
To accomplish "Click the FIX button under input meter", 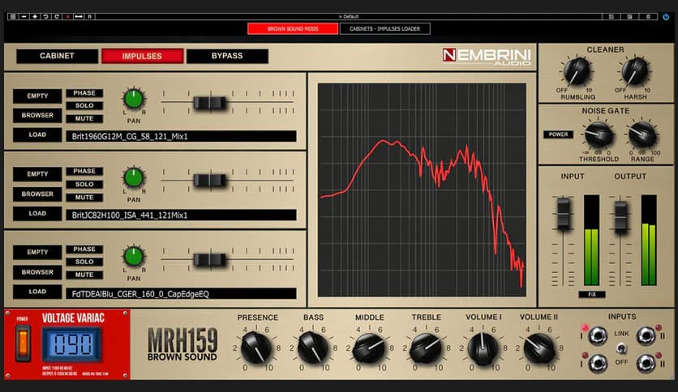I will (592, 295).
